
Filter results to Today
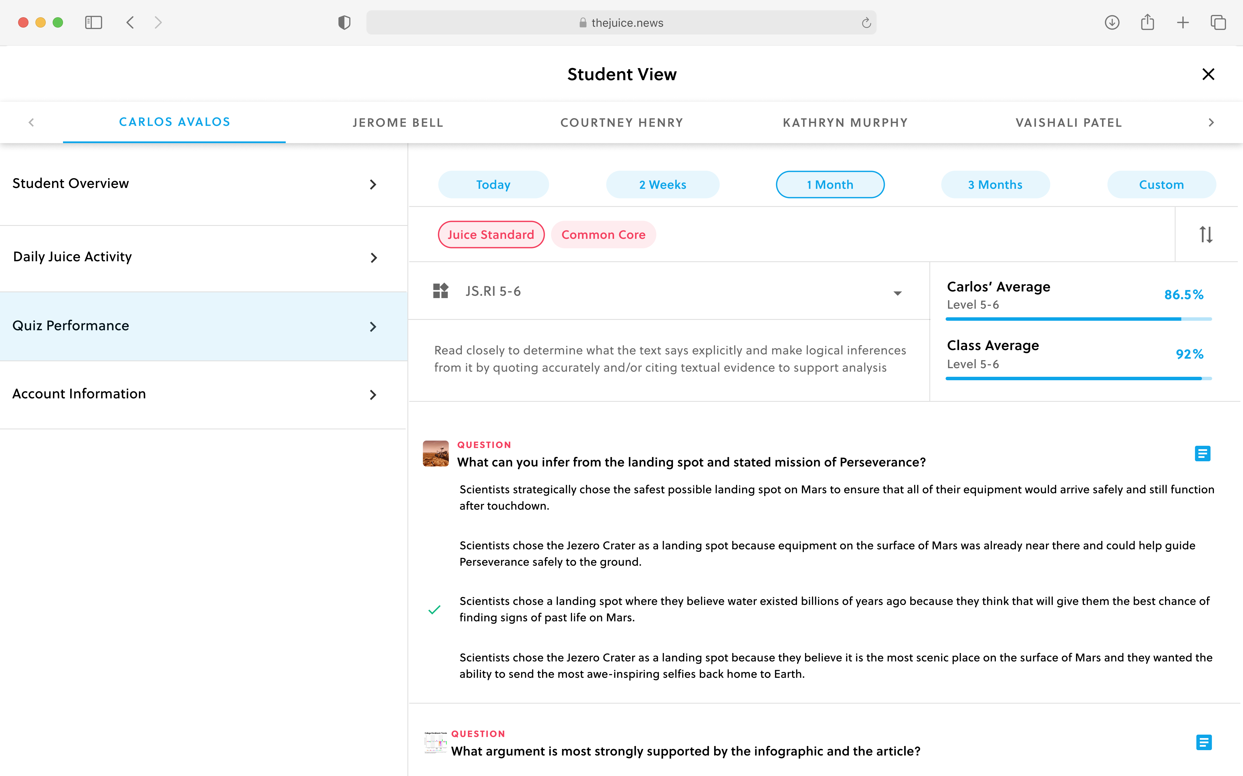pyautogui.click(x=493, y=184)
